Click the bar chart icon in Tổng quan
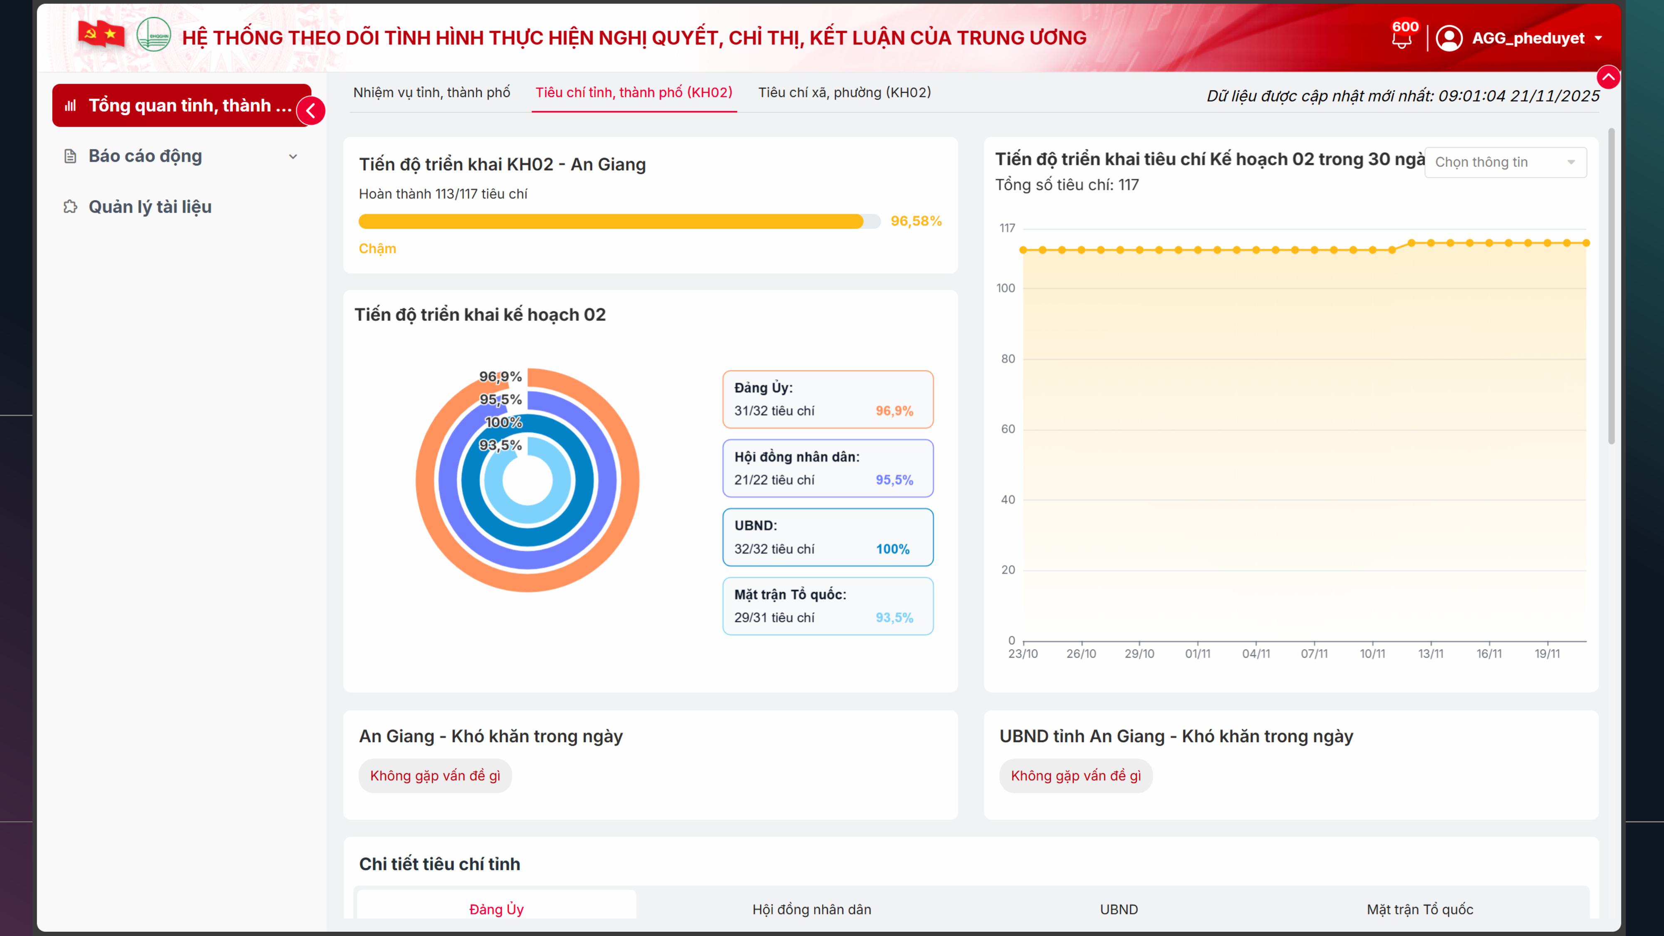 (x=70, y=105)
